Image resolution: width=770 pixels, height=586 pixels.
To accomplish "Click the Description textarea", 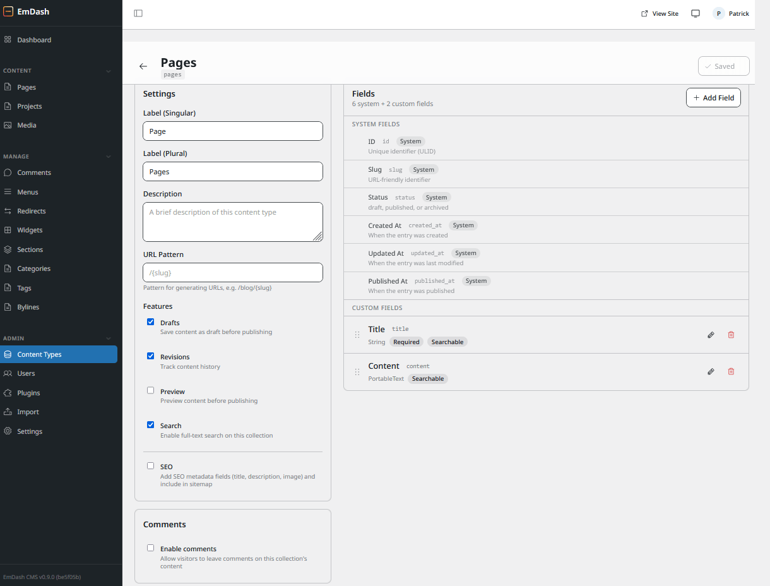I will click(x=233, y=222).
